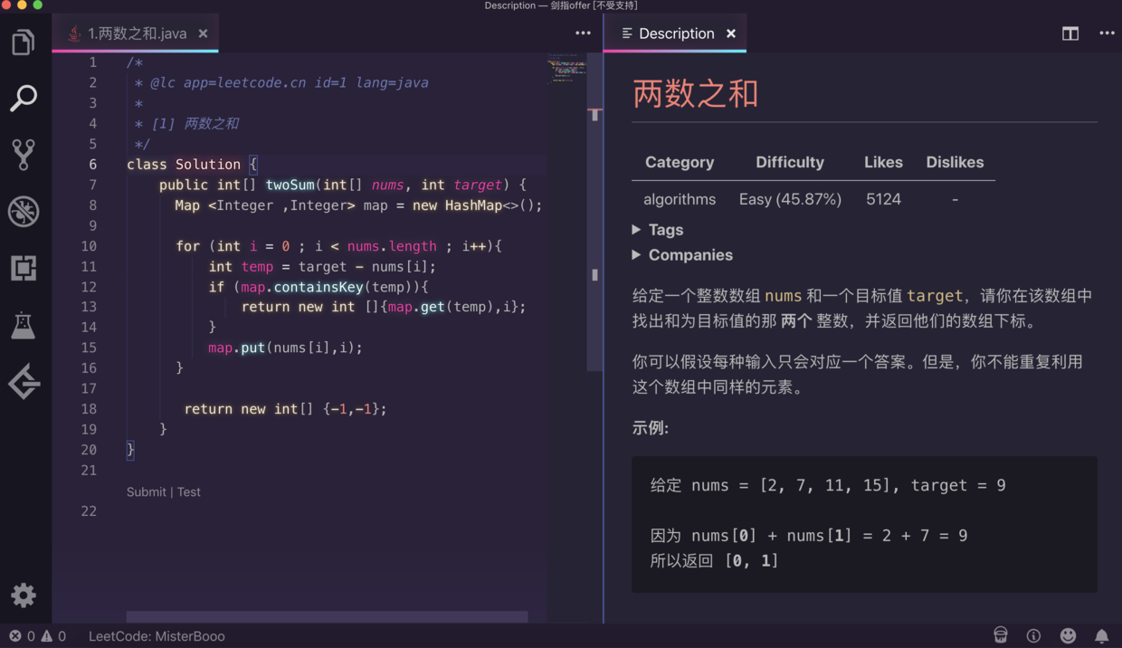This screenshot has width=1122, height=648.
Task: Click 'map.put(nums[i],i);' line
Action: click(285, 348)
